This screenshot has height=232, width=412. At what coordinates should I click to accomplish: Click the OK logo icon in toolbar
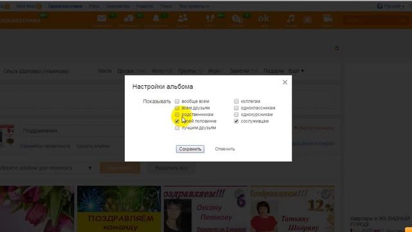pos(263,19)
